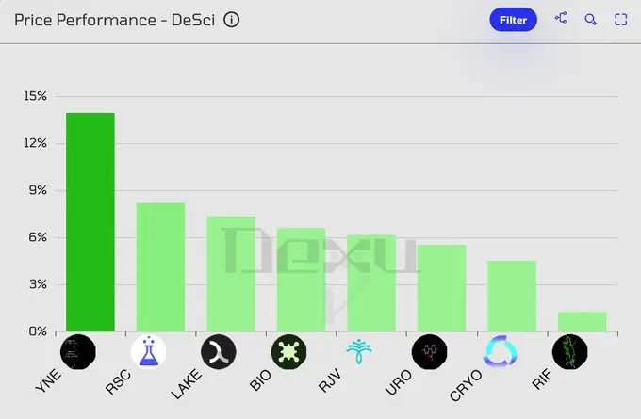Click the URO token logo
The image size is (641, 419).
tap(430, 351)
